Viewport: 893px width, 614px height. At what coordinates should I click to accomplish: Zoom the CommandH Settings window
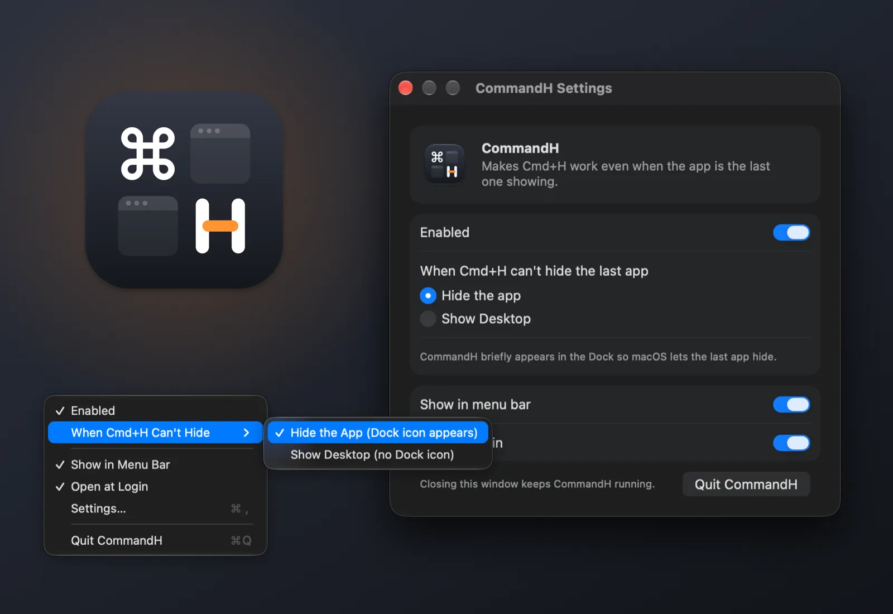click(453, 88)
